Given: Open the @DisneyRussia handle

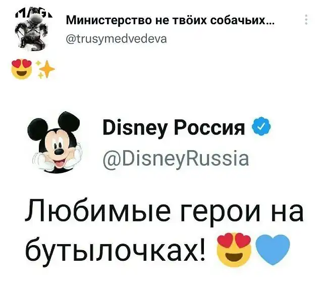Looking at the screenshot, I should (x=176, y=159).
